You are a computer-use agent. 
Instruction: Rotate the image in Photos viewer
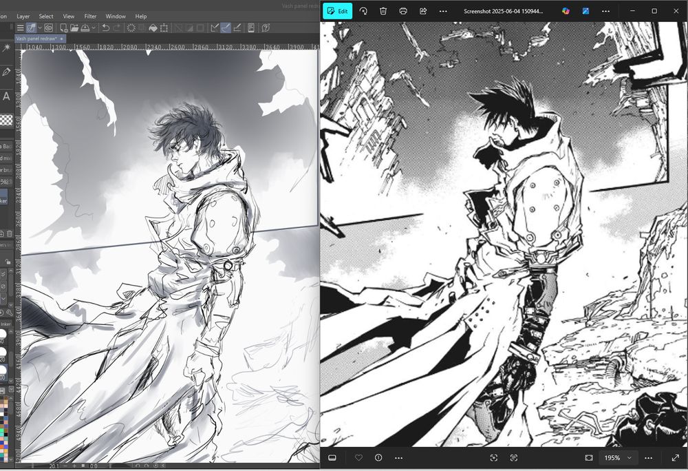(x=363, y=11)
